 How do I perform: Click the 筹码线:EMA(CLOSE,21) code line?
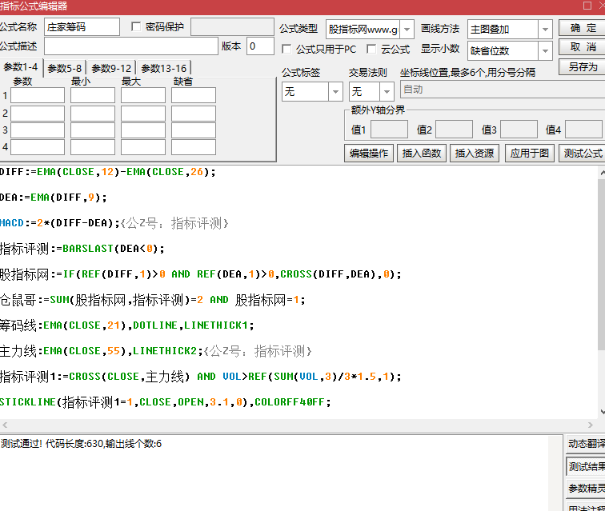point(127,325)
